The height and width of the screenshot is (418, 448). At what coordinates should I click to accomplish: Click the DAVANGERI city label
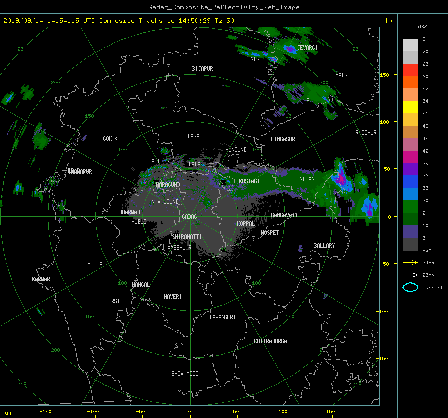223,317
